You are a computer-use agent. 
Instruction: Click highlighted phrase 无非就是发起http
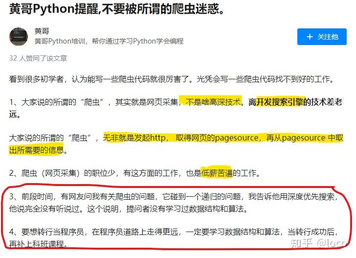tap(134, 138)
